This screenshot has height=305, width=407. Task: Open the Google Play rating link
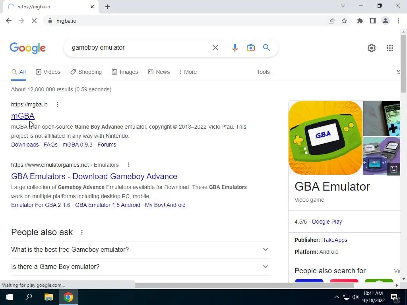click(x=327, y=222)
